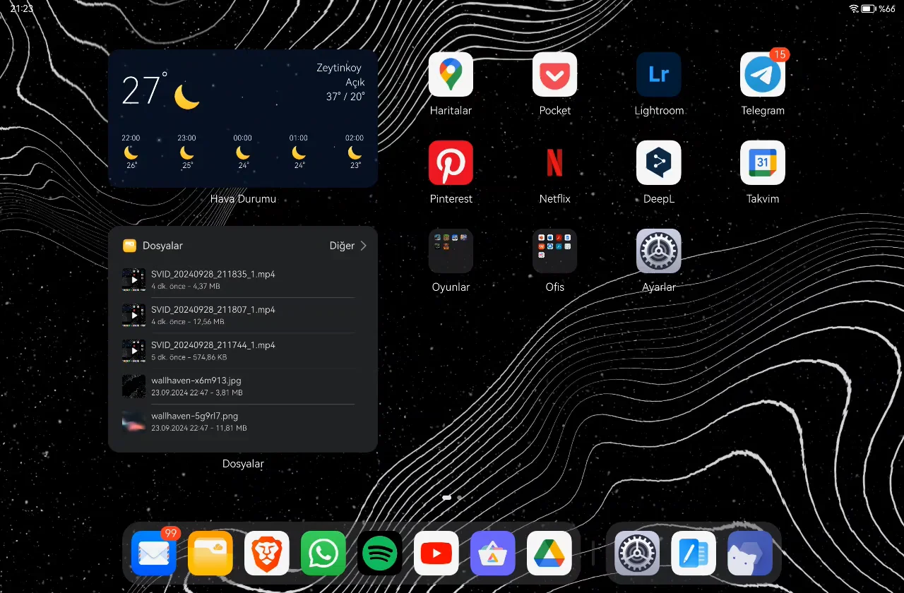Select the 23:00 hourly forecast
Viewport: 904px width, 593px height.
tap(186, 152)
